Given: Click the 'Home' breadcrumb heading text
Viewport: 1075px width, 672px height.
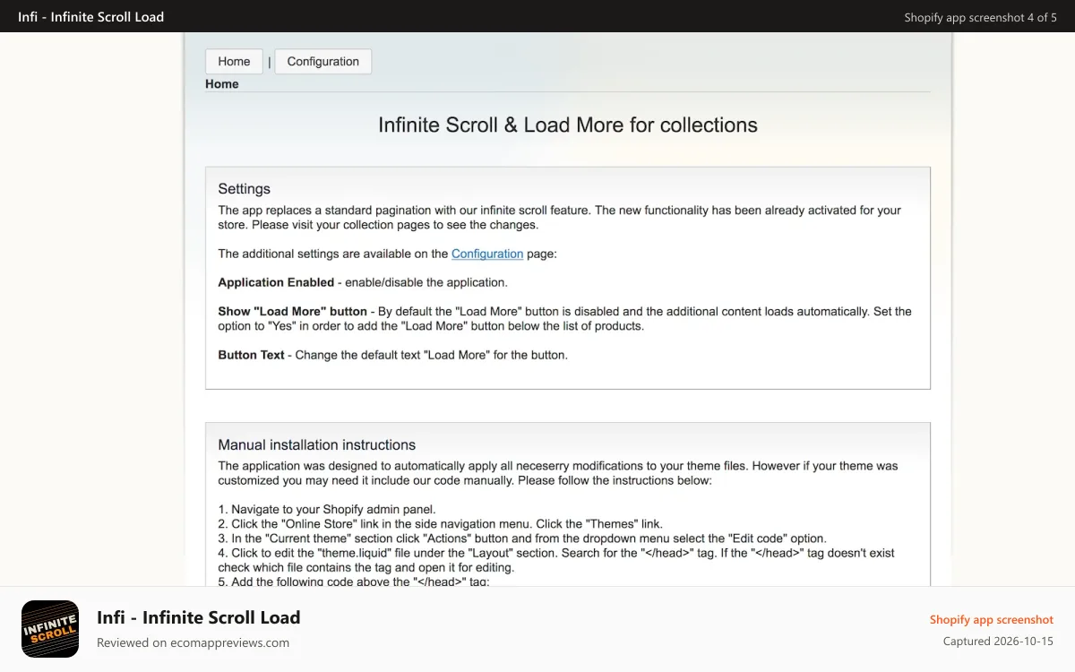Looking at the screenshot, I should (222, 83).
